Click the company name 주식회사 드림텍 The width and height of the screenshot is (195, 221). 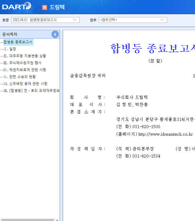tap(132, 97)
